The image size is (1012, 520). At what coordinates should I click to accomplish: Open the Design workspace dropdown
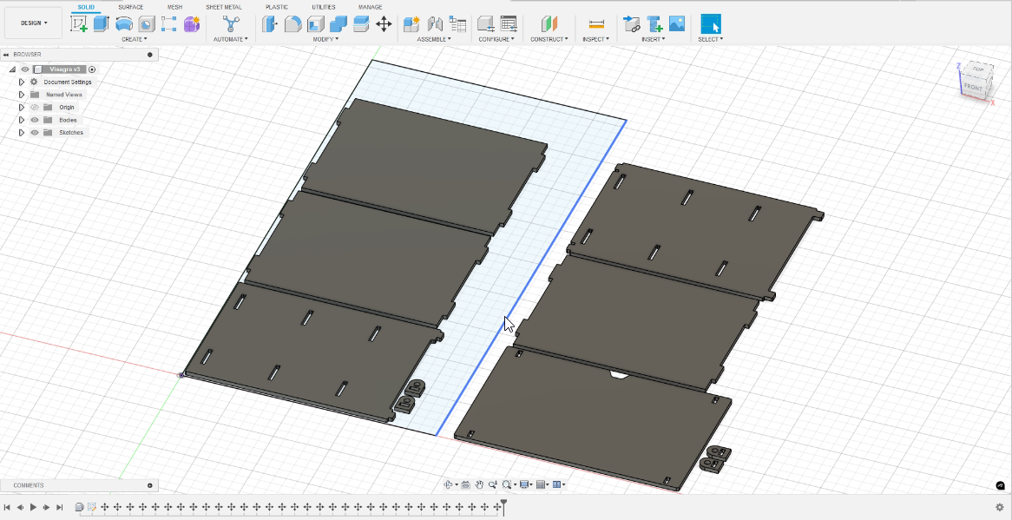click(x=34, y=23)
